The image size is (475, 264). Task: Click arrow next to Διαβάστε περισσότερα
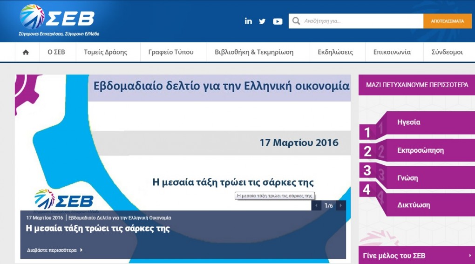click(x=81, y=250)
